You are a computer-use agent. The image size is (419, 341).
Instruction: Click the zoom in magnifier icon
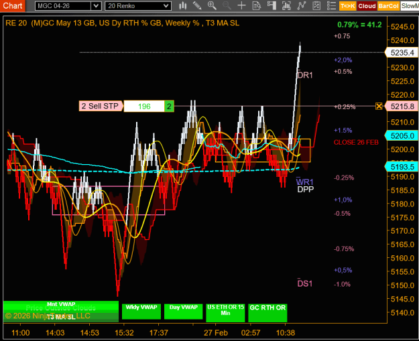pyautogui.click(x=212, y=5)
